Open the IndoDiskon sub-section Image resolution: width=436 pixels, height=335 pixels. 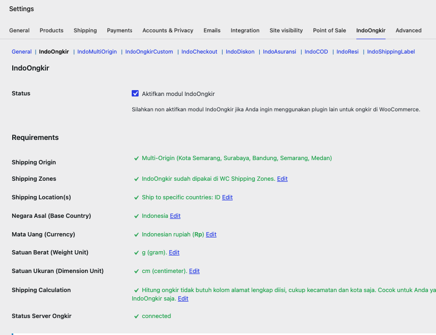240,51
